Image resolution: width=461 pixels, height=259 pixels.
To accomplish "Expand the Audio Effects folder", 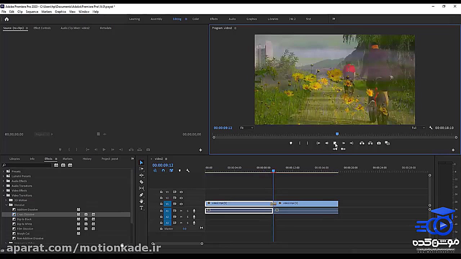I will pyautogui.click(x=4, y=181).
